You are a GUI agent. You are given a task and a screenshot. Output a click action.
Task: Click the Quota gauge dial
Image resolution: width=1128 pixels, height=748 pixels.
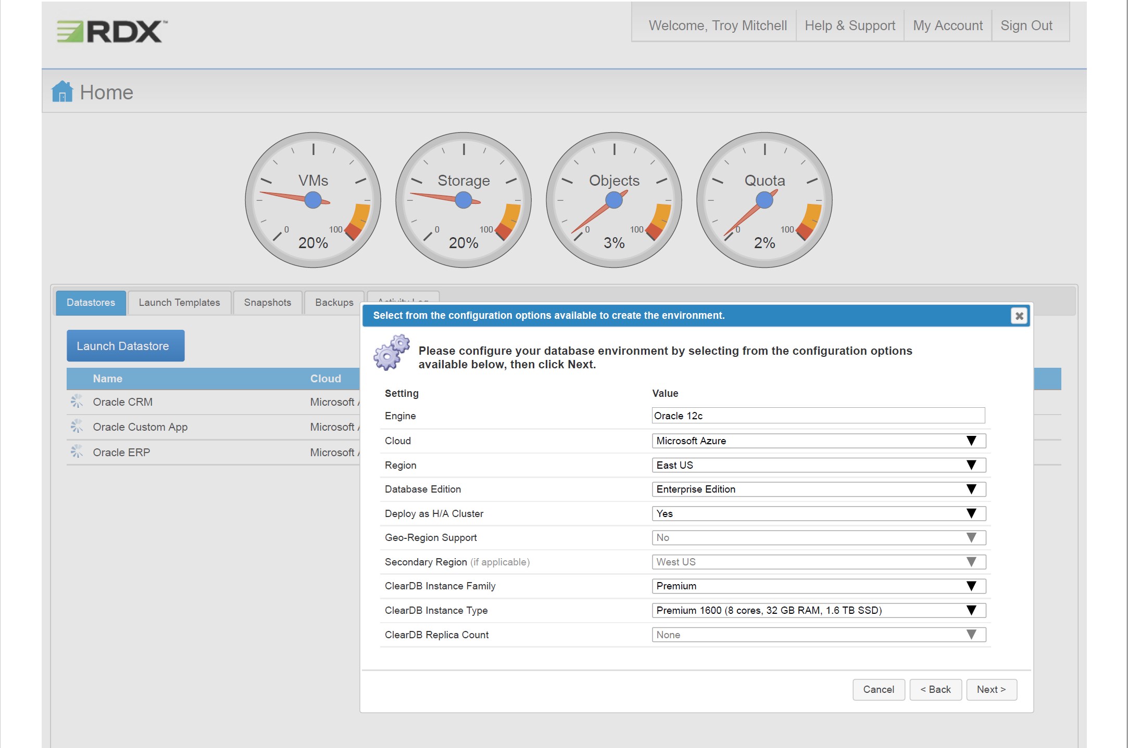pyautogui.click(x=764, y=200)
